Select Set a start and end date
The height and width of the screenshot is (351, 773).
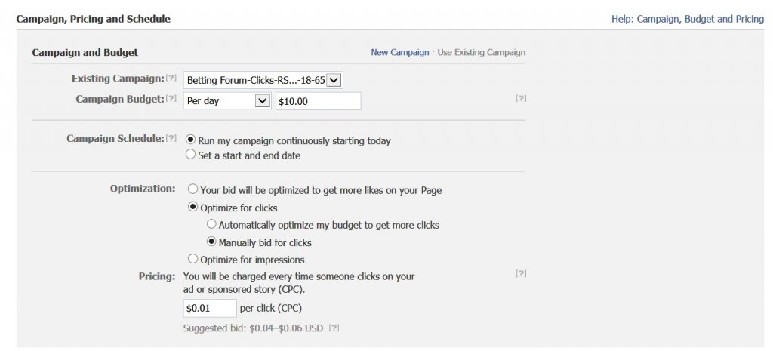pos(191,155)
